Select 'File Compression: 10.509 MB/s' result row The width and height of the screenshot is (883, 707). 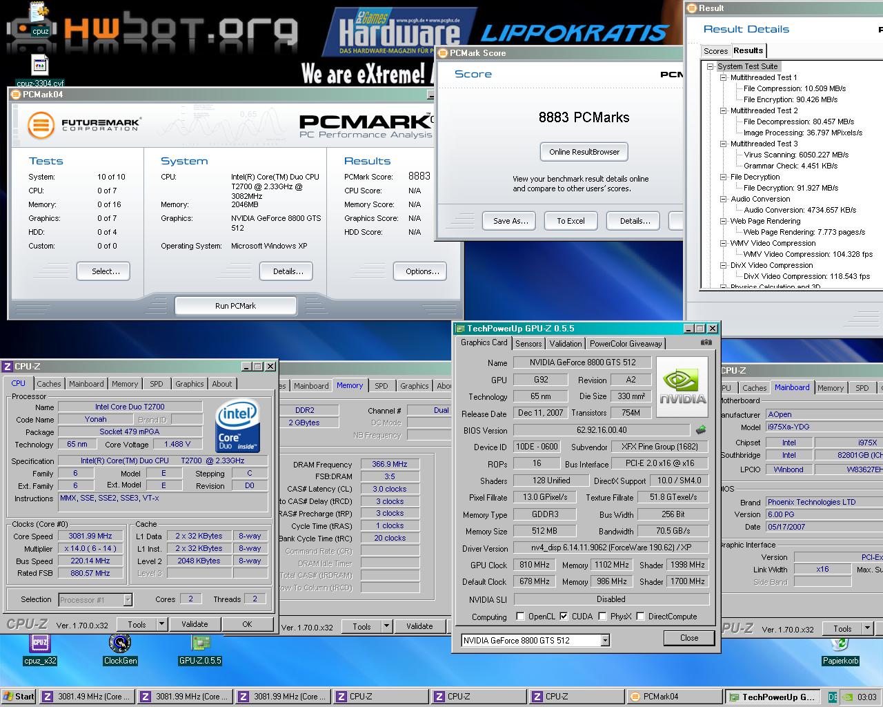coord(794,88)
